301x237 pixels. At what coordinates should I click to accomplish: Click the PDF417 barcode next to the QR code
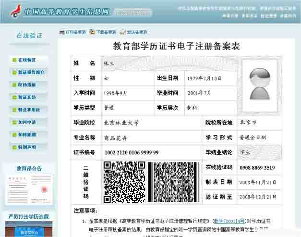point(173,182)
